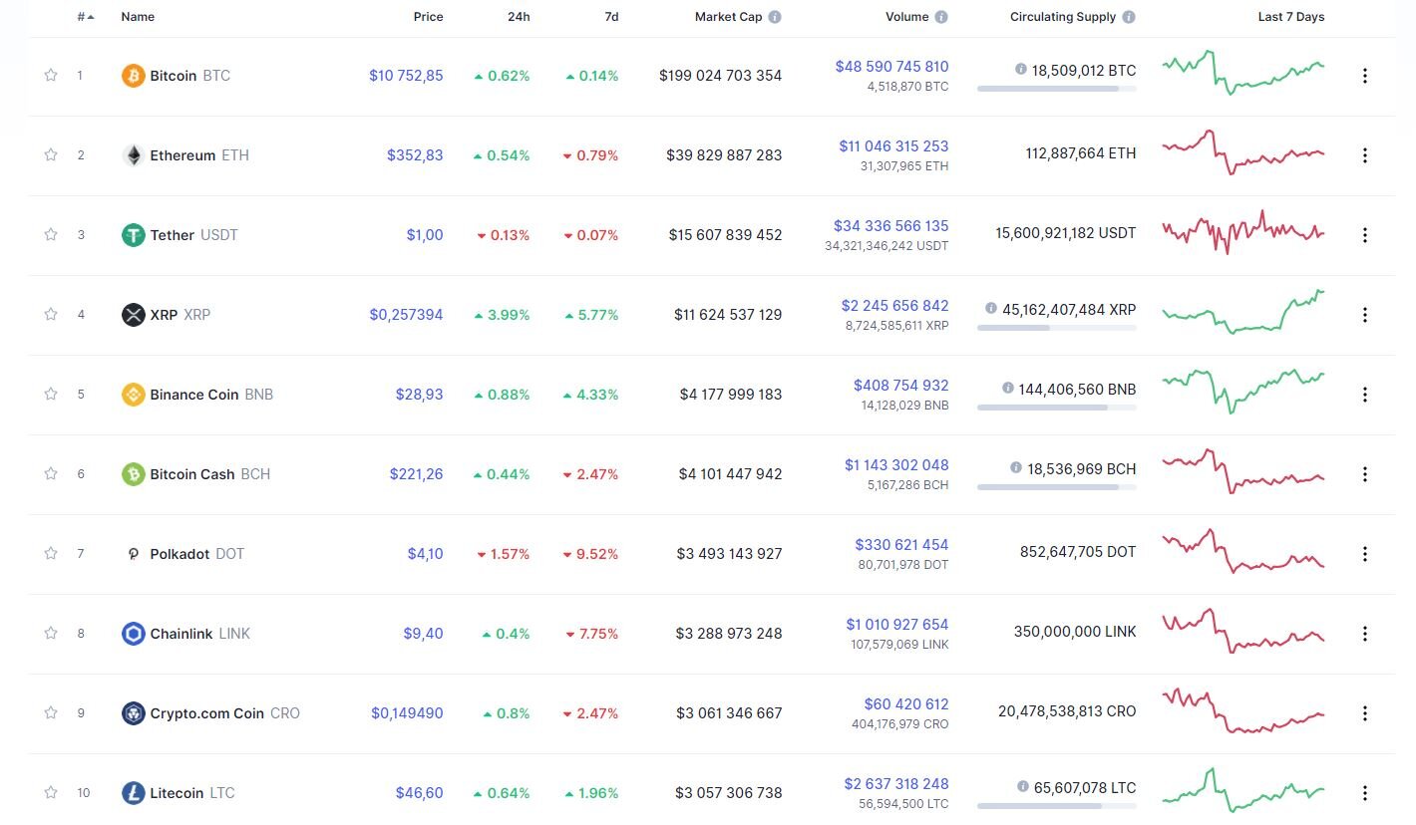This screenshot has height=825, width=1416.
Task: Star Bitcoin as a favorite
Action: (x=51, y=75)
